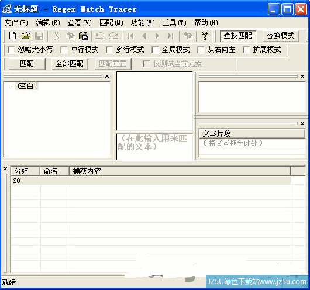Toggle the 多行模式 checkbox
Image resolution: width=310 pixels, height=290 pixels.
[109, 50]
